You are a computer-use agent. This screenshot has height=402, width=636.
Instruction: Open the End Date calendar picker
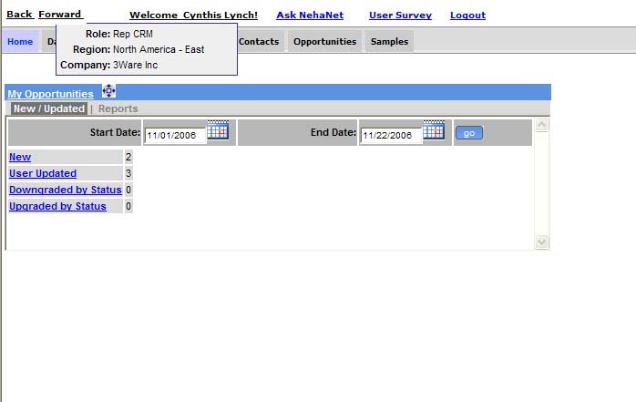point(434,130)
